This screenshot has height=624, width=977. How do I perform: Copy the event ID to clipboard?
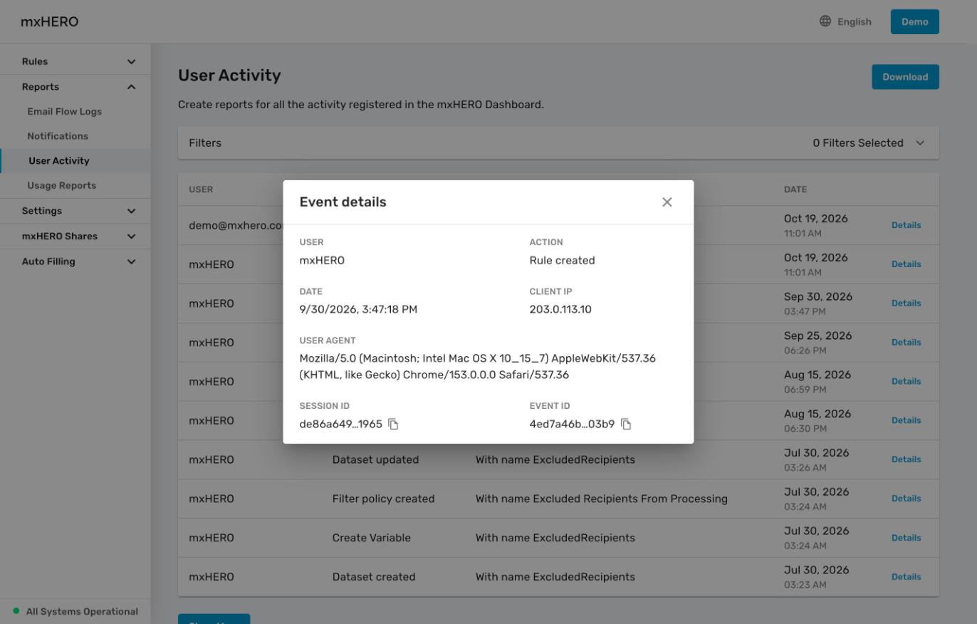click(626, 425)
